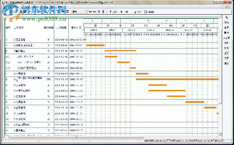Image resolution: width=234 pixels, height=145 pixels.
Task: Click the 当前时间 status bar entry
Action: click(155, 141)
